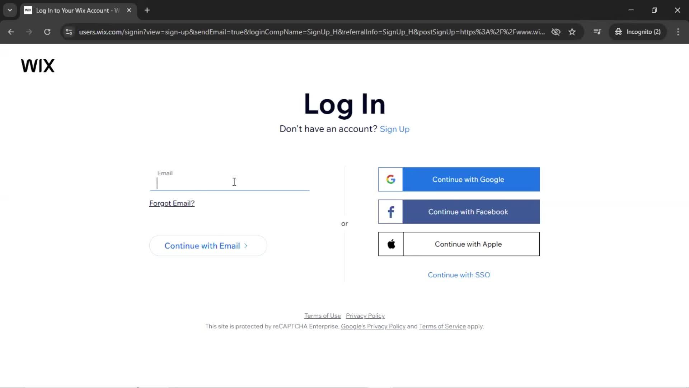Open the Privacy Policy link
The image size is (689, 388).
365,316
